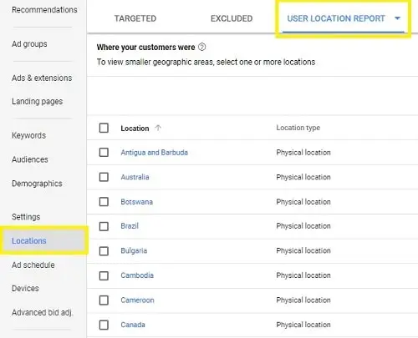Click the Canada location link
Viewport: 418px width, 338px height.
[133, 325]
